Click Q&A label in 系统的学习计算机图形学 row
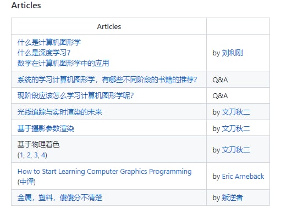The height and width of the screenshot is (215, 281). (x=220, y=80)
